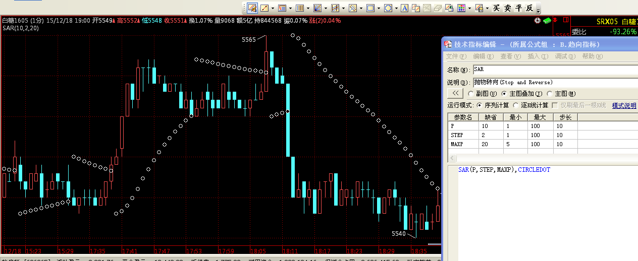The image size is (638, 261).
Task: Click the 步长 column header
Action: (565, 117)
